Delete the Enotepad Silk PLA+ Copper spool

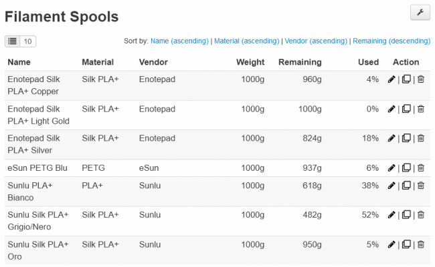(421, 80)
